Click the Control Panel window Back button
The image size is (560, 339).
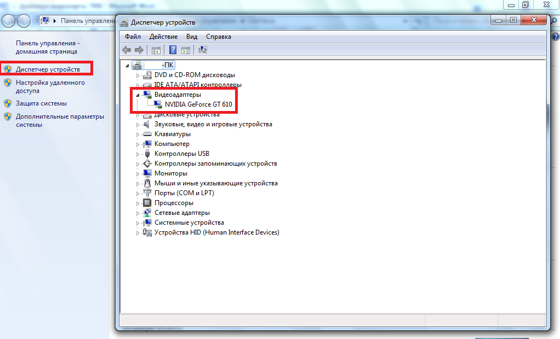[9, 21]
